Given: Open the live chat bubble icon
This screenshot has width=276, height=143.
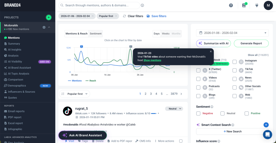Looking at the screenshot, I should pyautogui.click(x=267, y=134).
